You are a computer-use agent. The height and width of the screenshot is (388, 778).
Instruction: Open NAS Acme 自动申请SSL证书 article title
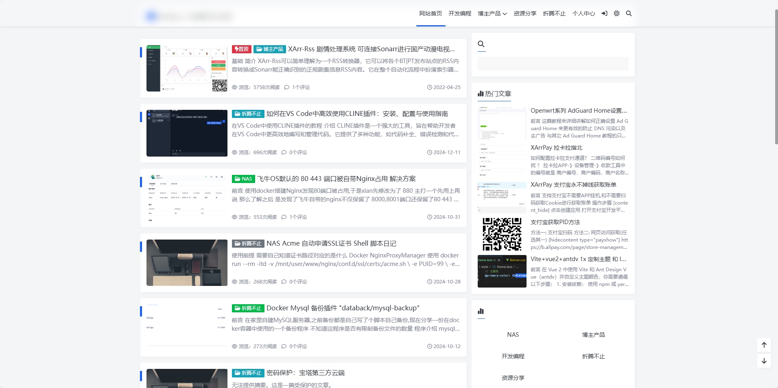coord(331,244)
